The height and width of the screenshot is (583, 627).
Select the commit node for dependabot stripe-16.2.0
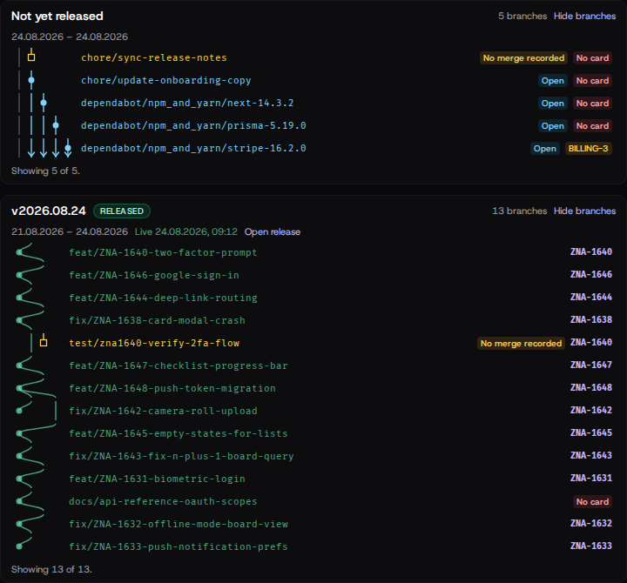(x=68, y=148)
